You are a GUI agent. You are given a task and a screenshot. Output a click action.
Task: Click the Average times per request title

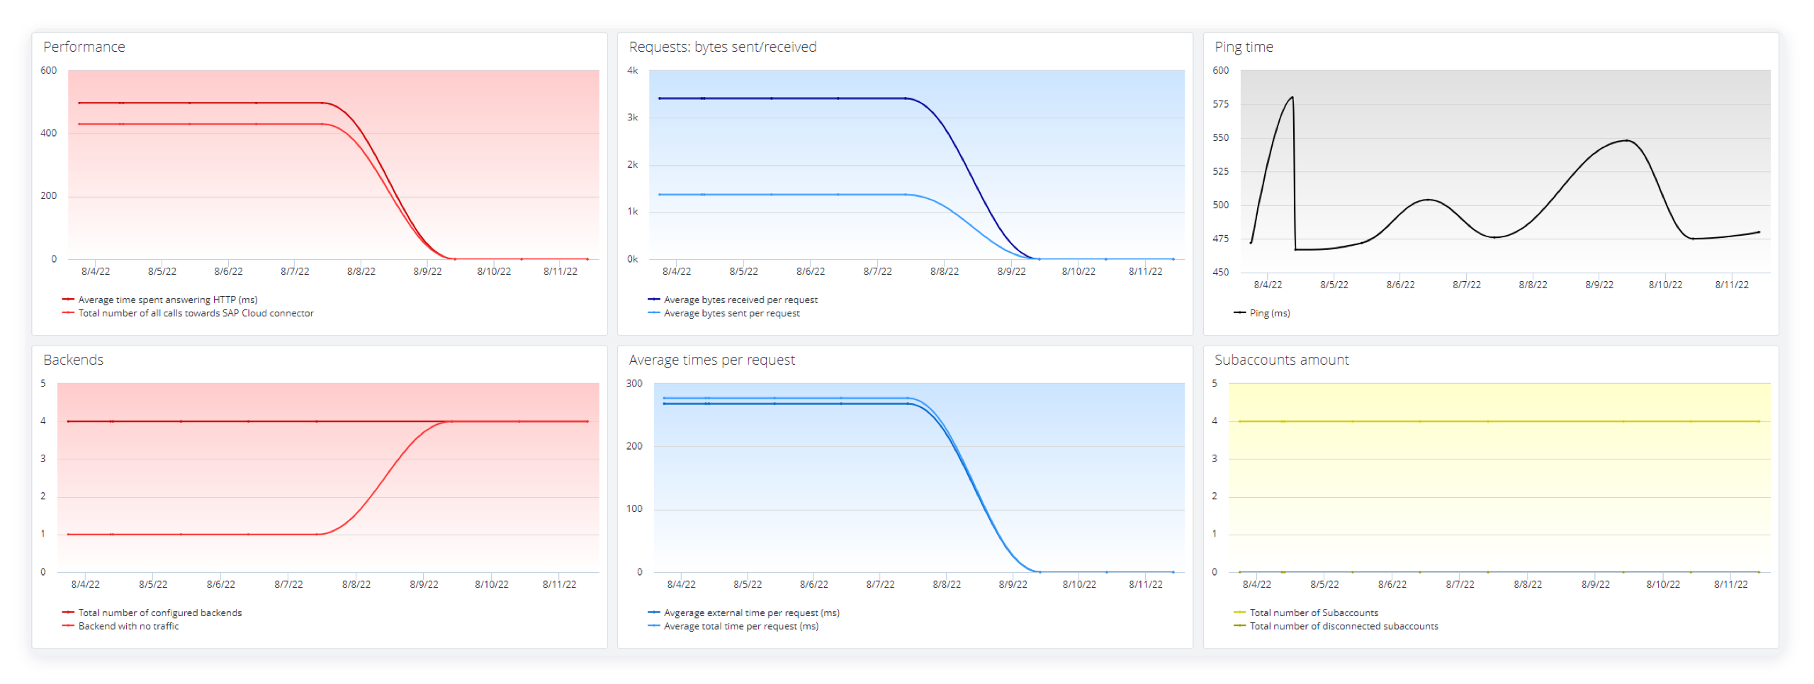[x=712, y=360]
